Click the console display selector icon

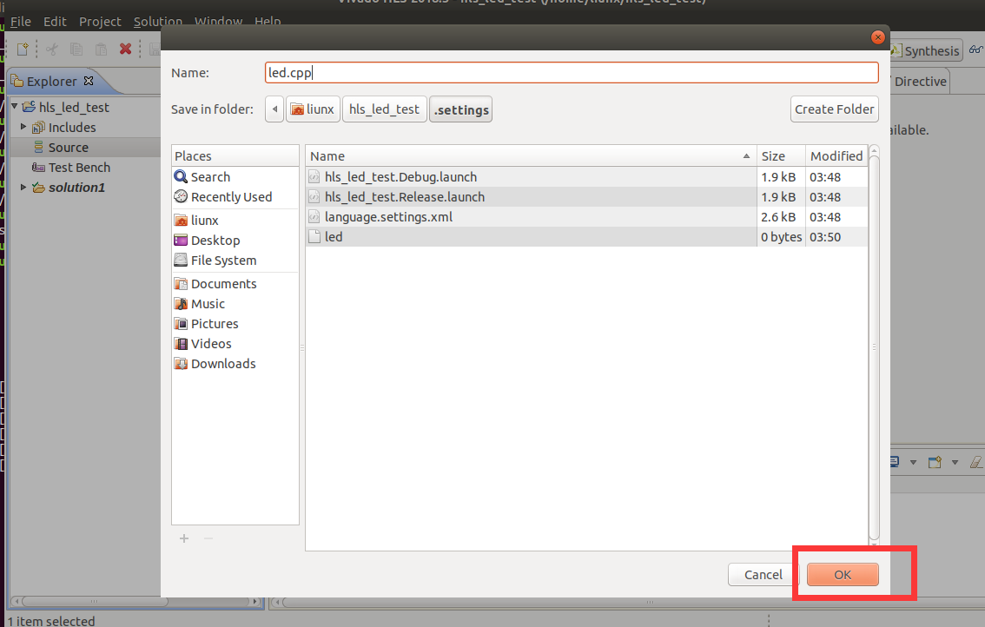(x=896, y=462)
